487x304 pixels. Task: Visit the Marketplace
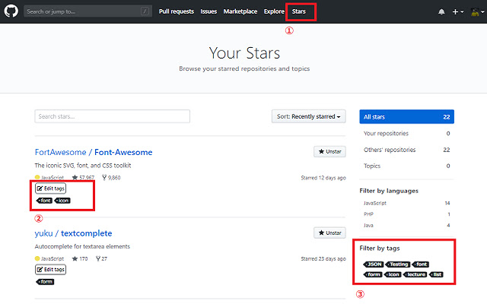[x=240, y=11]
